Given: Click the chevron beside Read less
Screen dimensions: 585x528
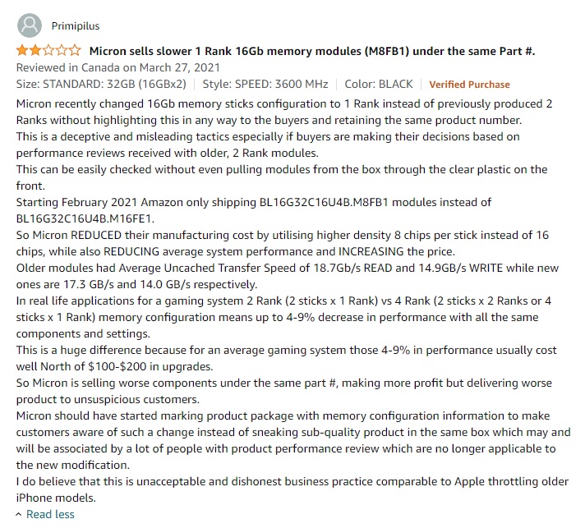Looking at the screenshot, I should pos(20,514).
